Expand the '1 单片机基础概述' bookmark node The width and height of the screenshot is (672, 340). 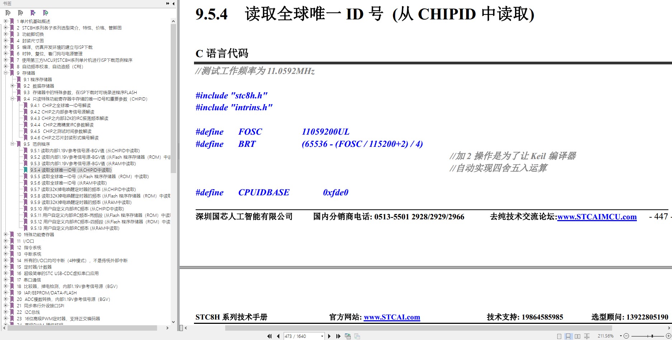click(5, 21)
